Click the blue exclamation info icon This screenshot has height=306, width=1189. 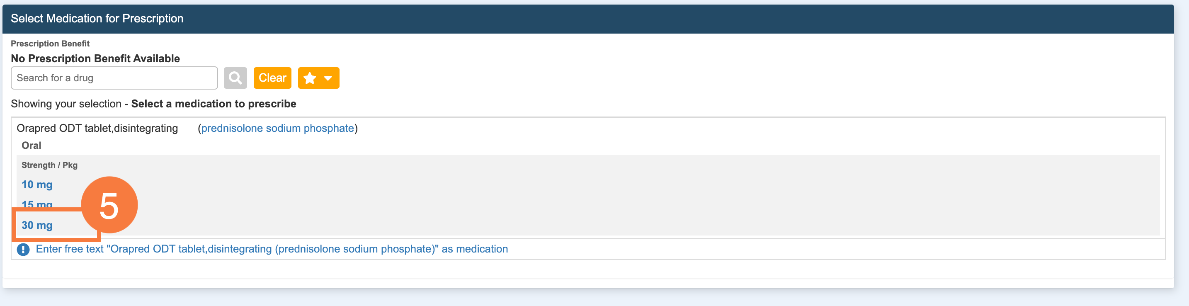pos(23,250)
